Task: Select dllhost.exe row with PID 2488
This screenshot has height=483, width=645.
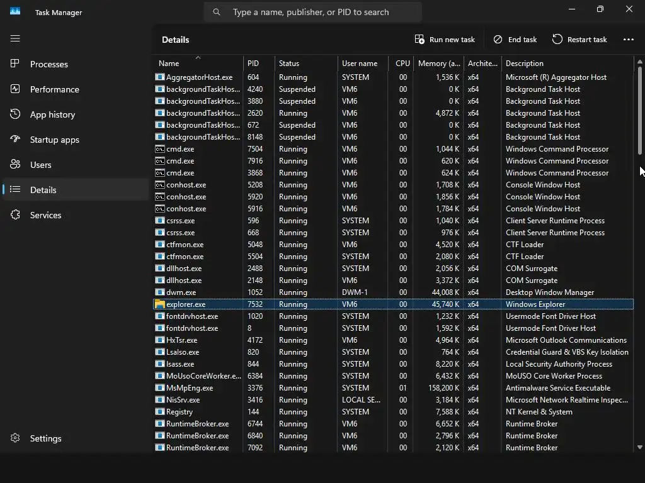Action: pyautogui.click(x=393, y=268)
